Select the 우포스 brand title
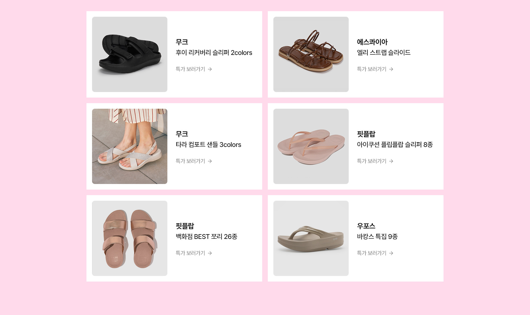 (366, 226)
